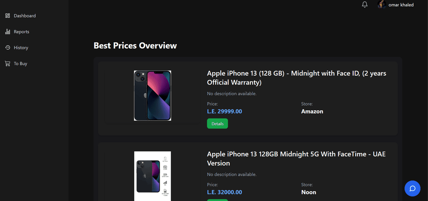This screenshot has width=428, height=201.
Task: Click the Reports bar chart icon
Action: (8, 32)
